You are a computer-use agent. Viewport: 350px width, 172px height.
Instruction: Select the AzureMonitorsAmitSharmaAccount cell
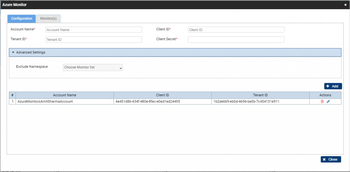tap(65, 101)
